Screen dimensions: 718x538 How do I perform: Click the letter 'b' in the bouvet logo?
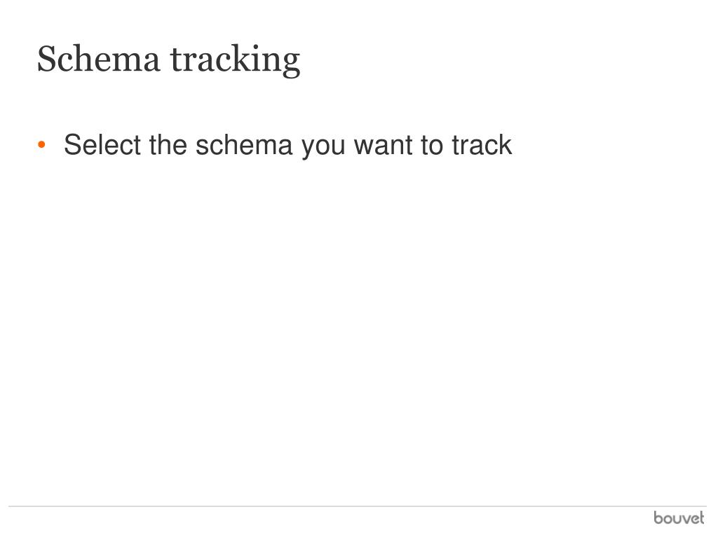[x=658, y=518]
